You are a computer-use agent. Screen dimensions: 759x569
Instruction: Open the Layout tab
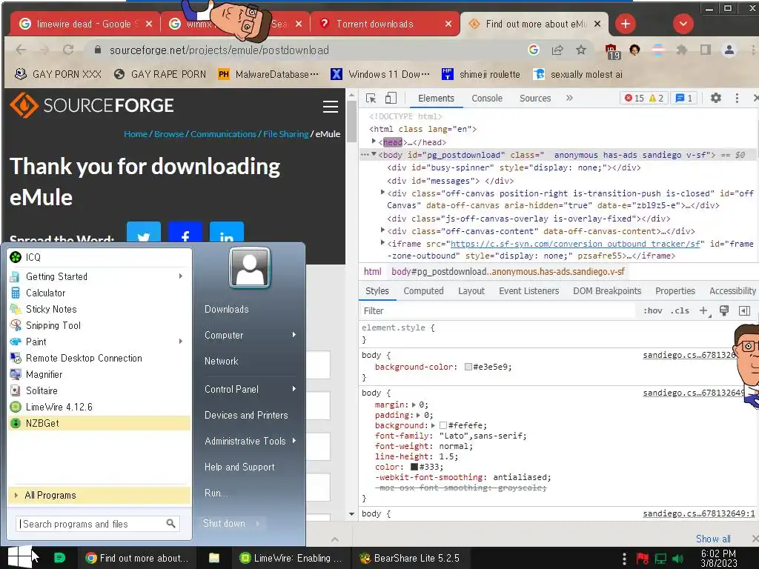tap(471, 290)
